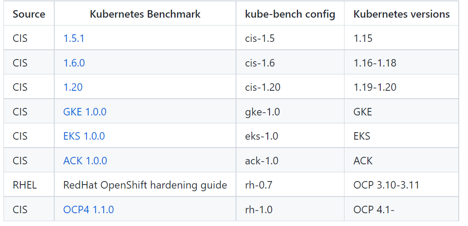Open the 1.20 benchmark link
Screen dimensions: 468x226
click(73, 87)
